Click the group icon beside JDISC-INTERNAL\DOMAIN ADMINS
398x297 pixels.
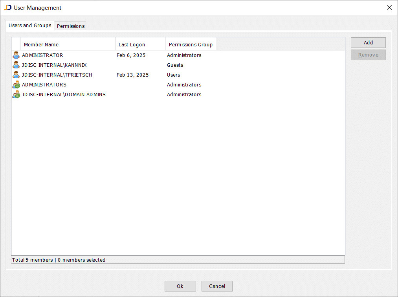click(x=16, y=94)
